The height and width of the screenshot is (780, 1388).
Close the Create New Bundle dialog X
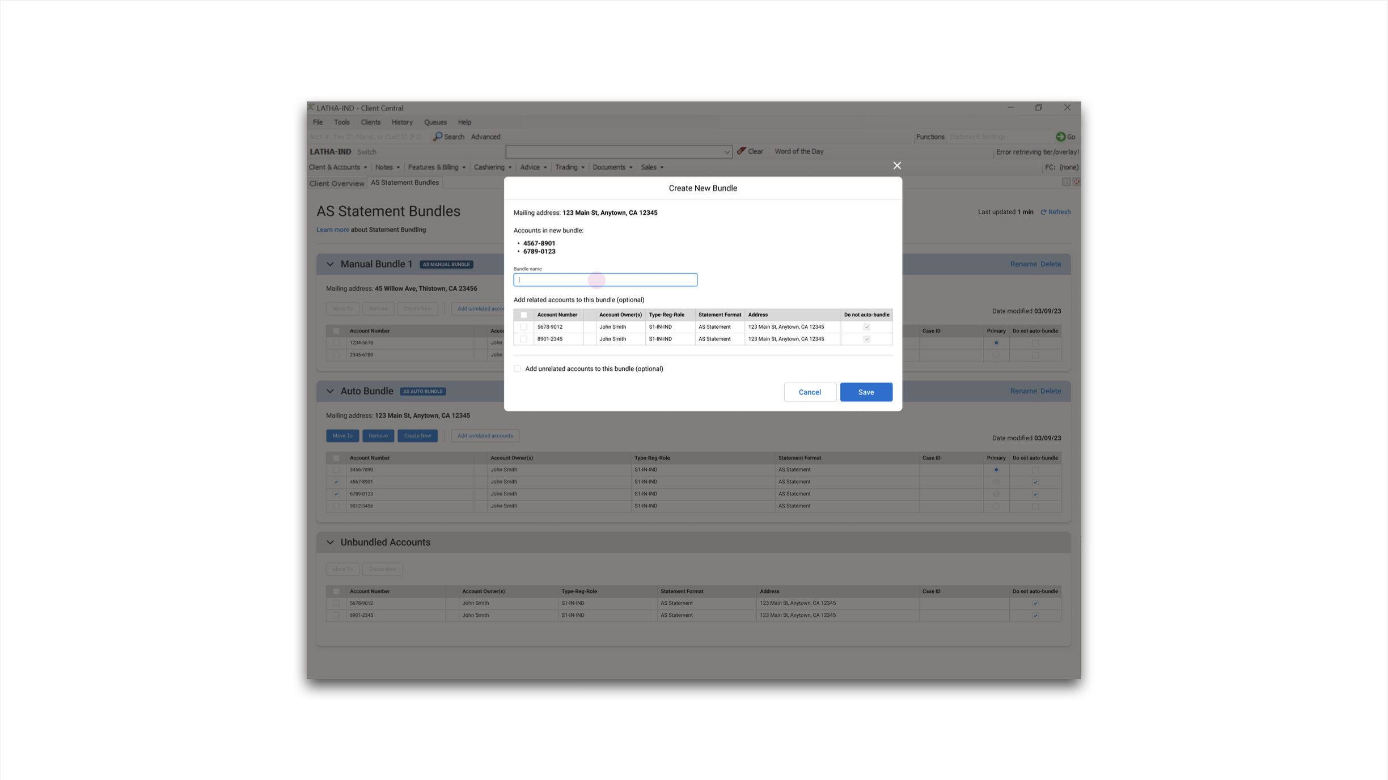click(897, 166)
